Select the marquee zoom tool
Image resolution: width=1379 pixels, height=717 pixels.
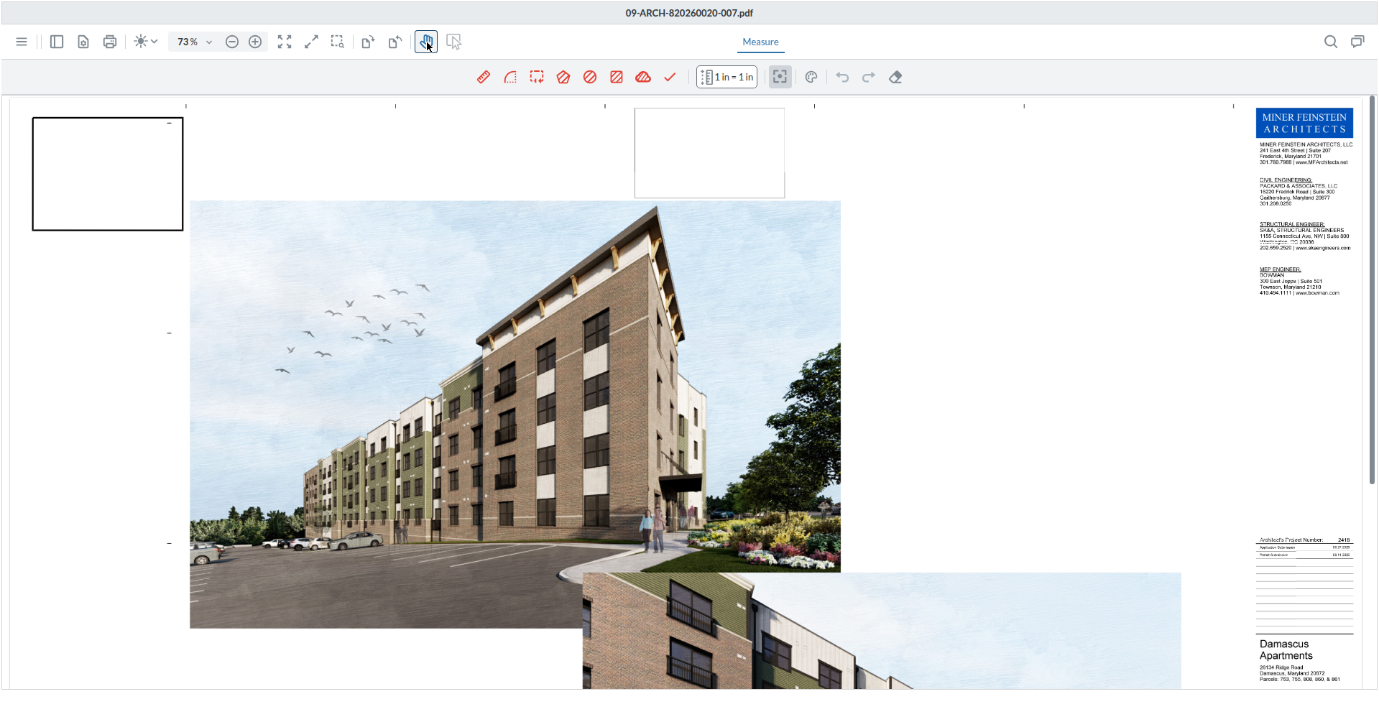coord(338,42)
